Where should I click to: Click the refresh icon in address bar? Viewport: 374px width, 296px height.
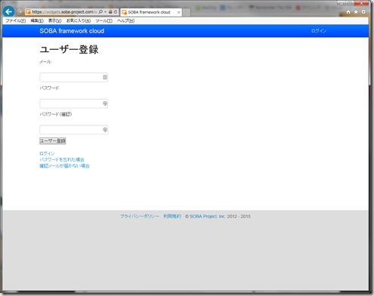tap(116, 12)
